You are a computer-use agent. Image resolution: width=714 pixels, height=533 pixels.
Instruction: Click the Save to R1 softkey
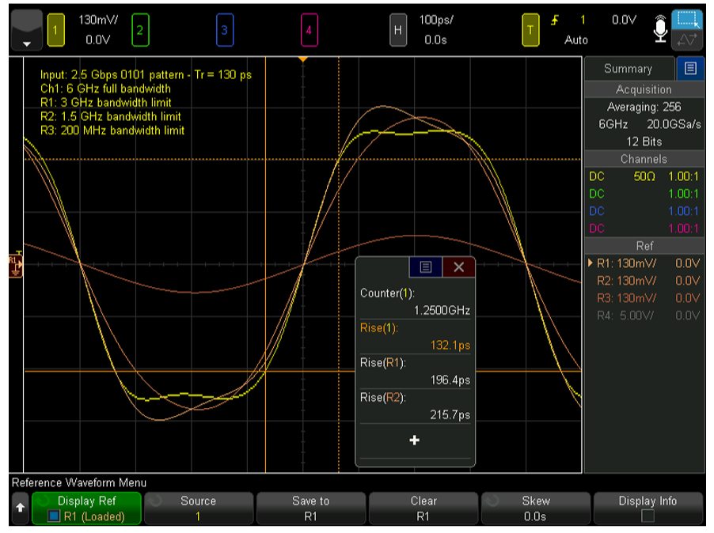310,508
